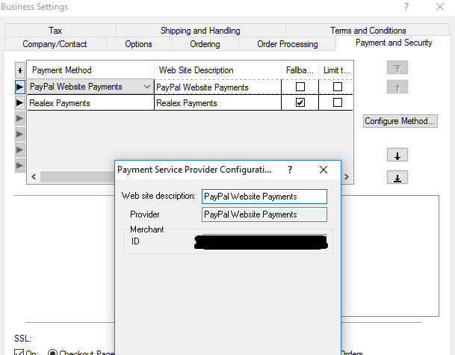Open help for Business Settings window
Viewport: 455px width, 355px height.
click(x=406, y=7)
